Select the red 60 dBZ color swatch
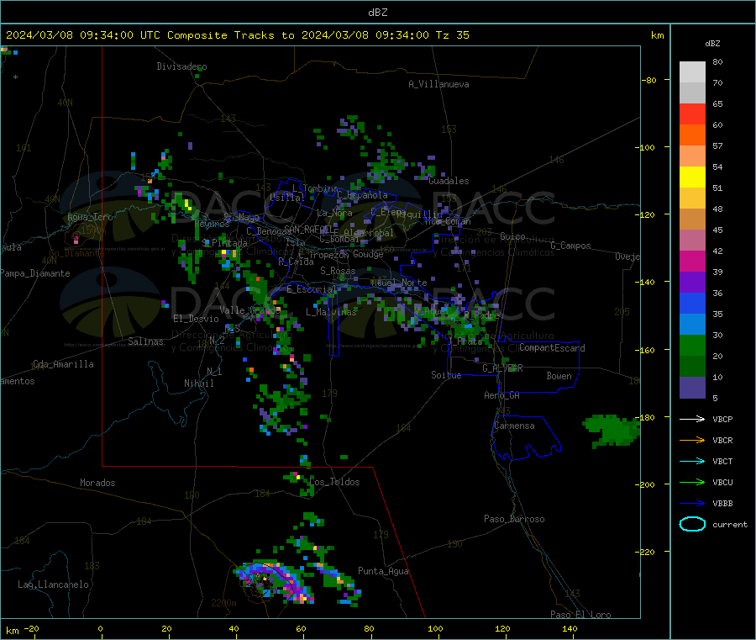The height and width of the screenshot is (640, 756). (x=692, y=114)
